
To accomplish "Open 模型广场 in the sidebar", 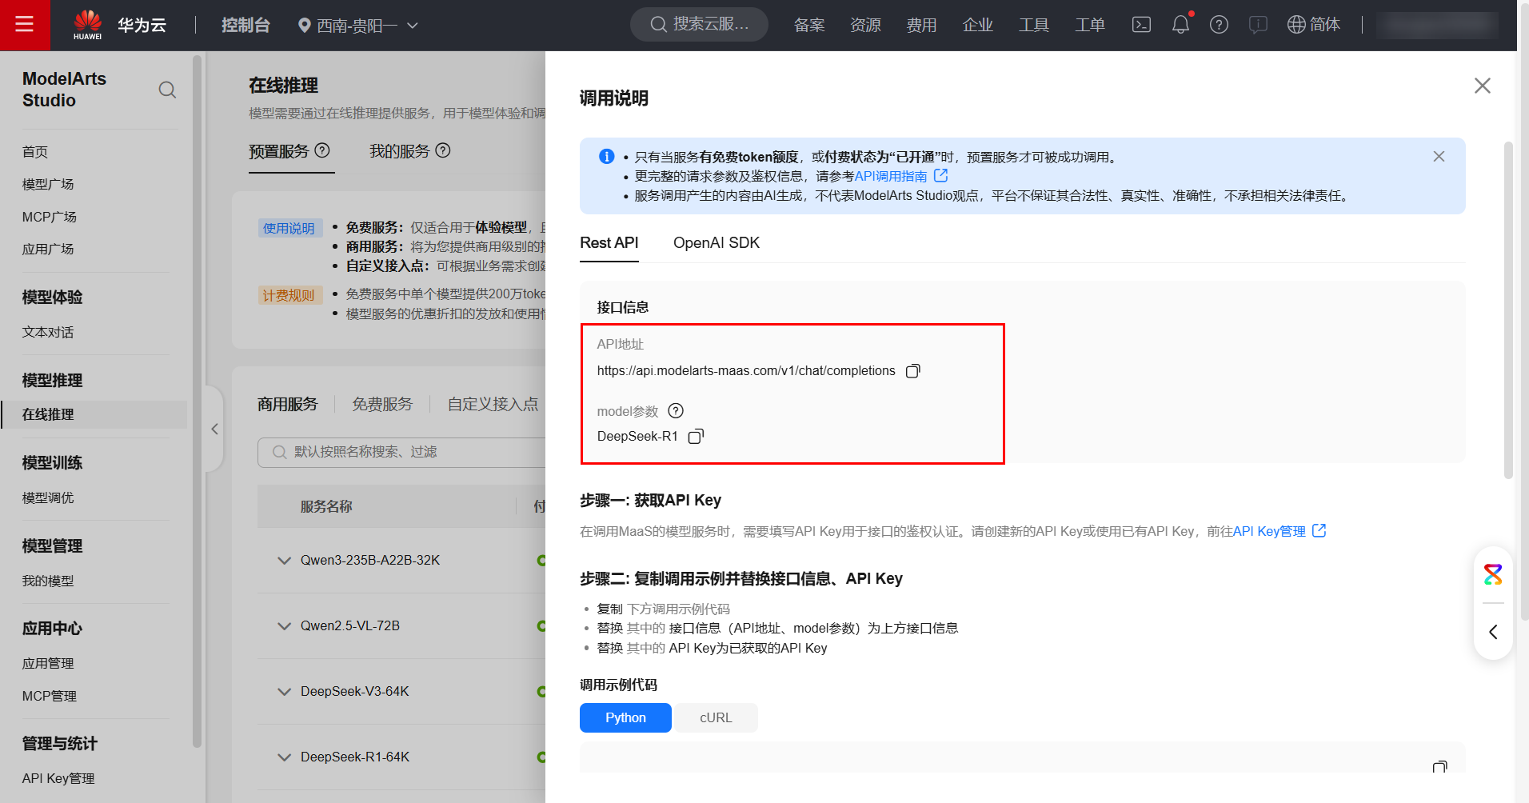I will (x=48, y=185).
